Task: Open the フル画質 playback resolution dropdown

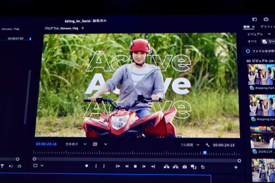Action: pos(190,145)
